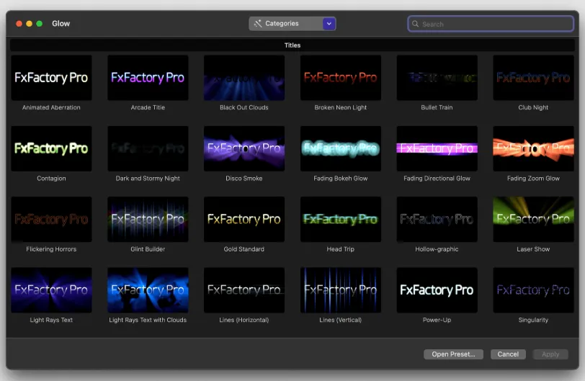
Task: Select the Singularity preset thumbnail
Action: pos(534,290)
